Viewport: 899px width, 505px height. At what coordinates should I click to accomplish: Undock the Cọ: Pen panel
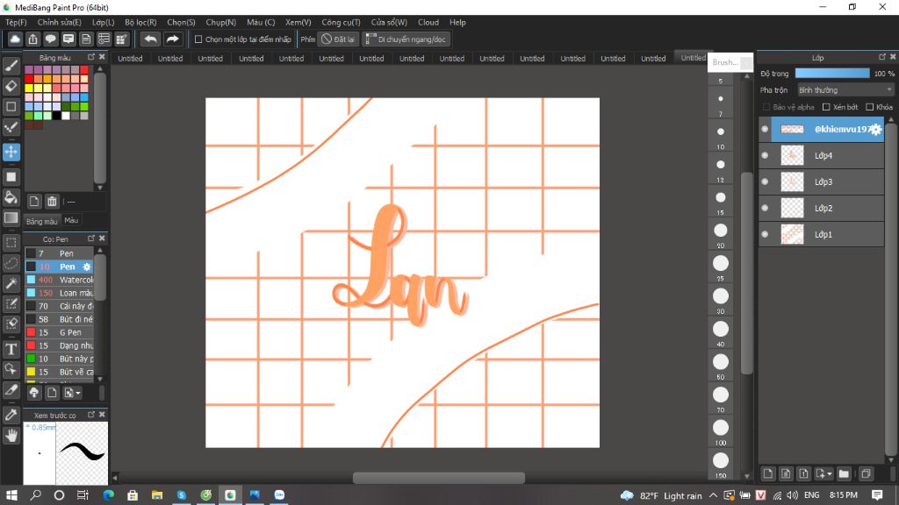pyautogui.click(x=91, y=238)
